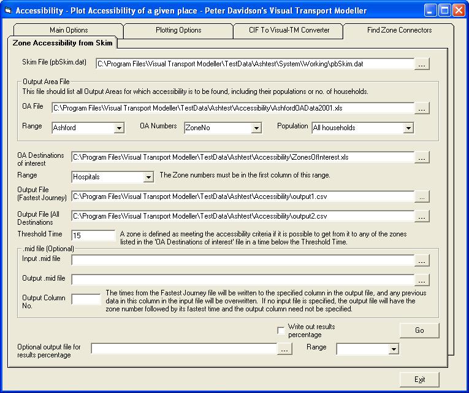Click the Threshold Time field
The width and height of the screenshot is (469, 393).
coord(93,236)
